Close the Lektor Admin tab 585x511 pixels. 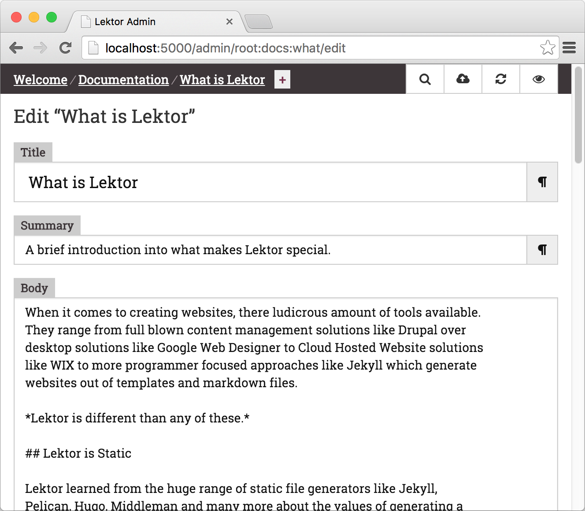coord(229,22)
